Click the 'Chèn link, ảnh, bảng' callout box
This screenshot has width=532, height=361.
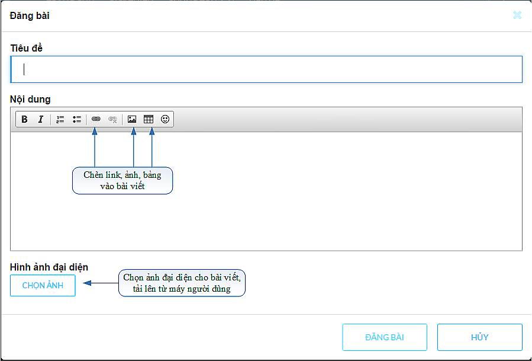click(122, 180)
